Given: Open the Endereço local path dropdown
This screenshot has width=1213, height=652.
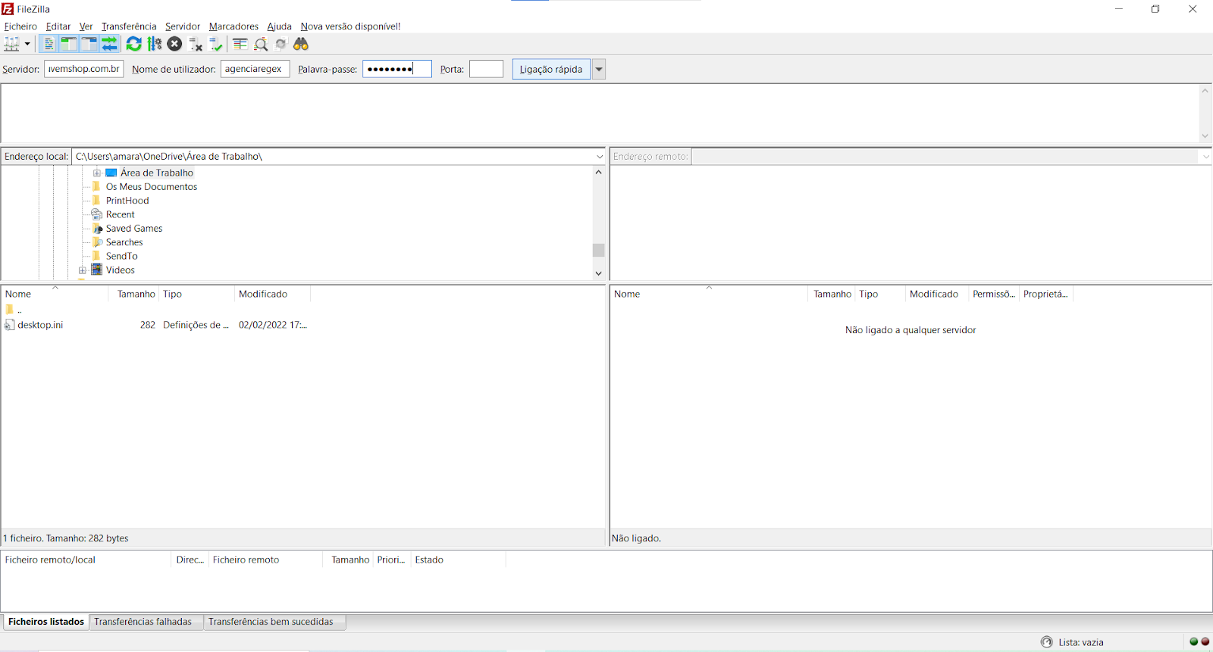Looking at the screenshot, I should (600, 157).
